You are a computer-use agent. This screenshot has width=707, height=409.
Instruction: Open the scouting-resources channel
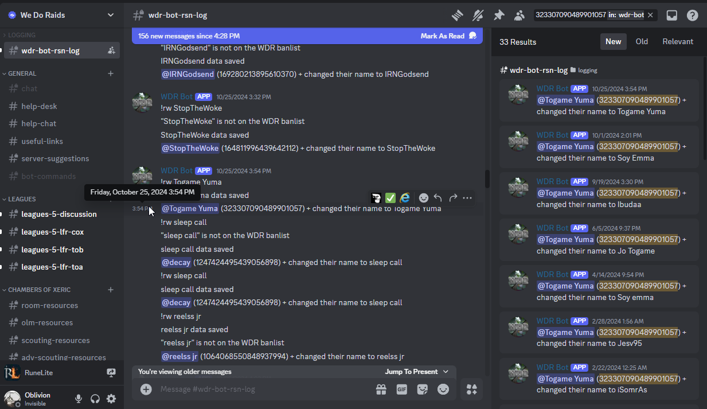point(62,340)
